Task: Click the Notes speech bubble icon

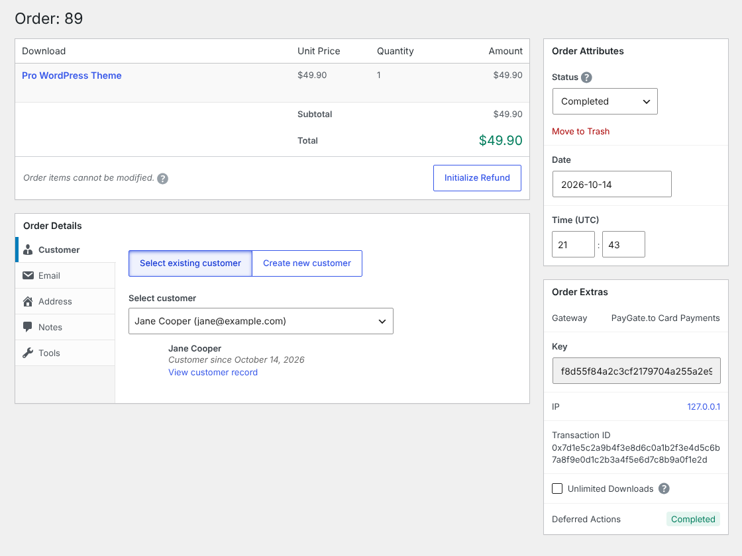Action: point(28,327)
